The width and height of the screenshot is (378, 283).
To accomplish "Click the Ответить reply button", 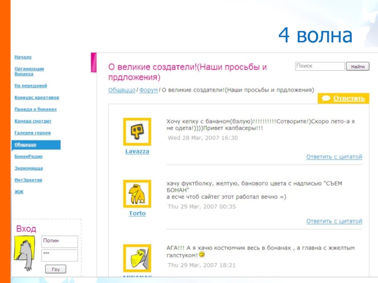I will coord(344,99).
